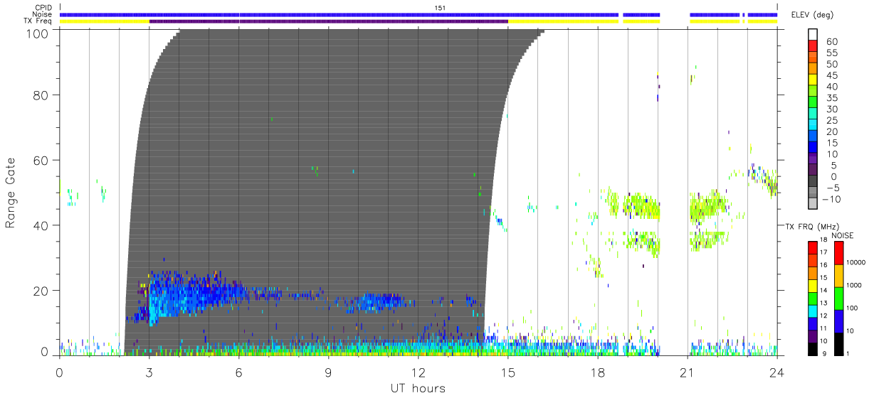The height and width of the screenshot is (403, 874).
Task: Click the ELEV (deg) colorbar title
Action: pyautogui.click(x=812, y=15)
